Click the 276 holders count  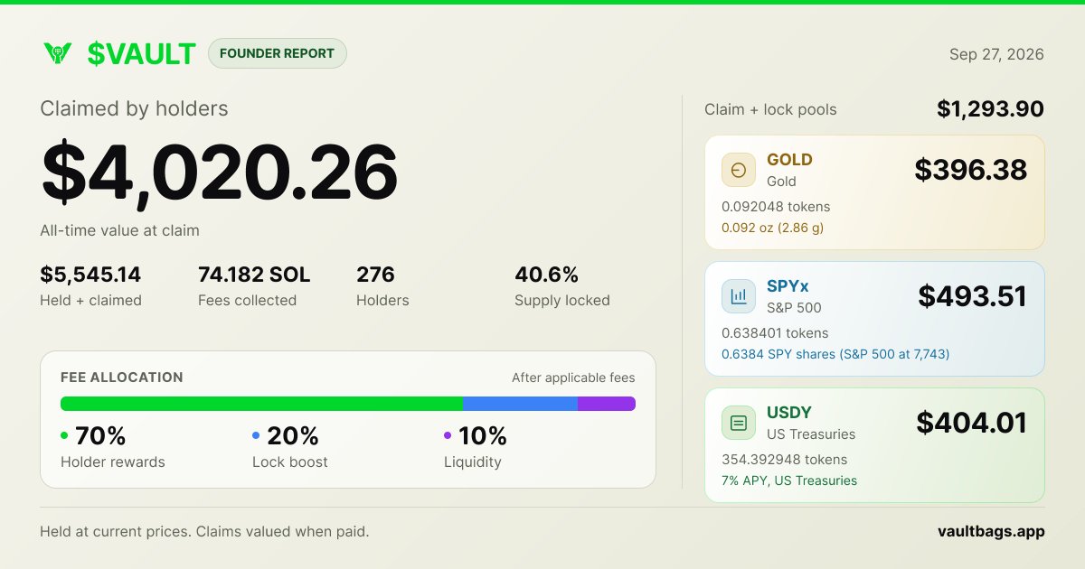[375, 275]
